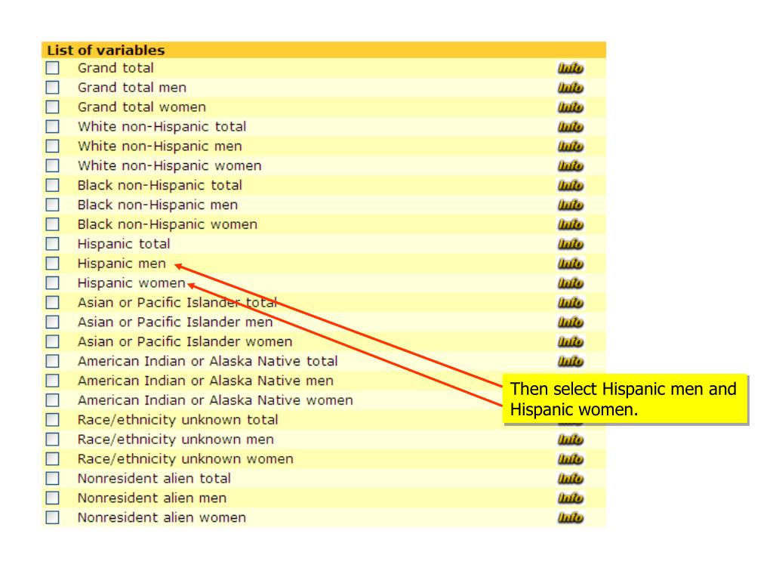This screenshot has width=773, height=580.
Task: Check Asian or Pacific Islander women checkbox
Action: click(x=52, y=341)
